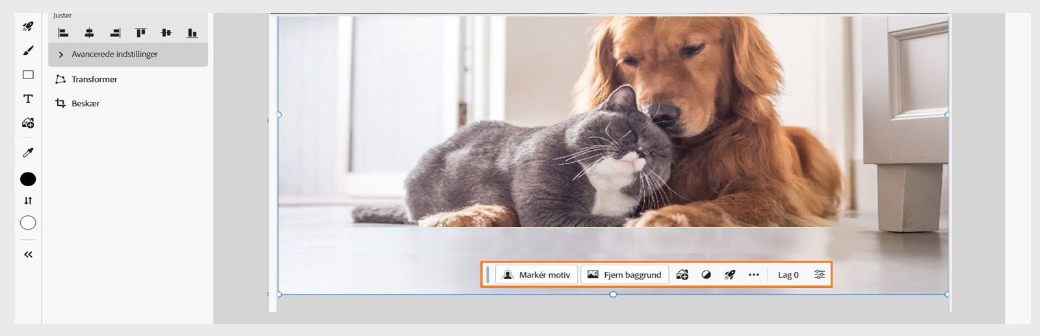This screenshot has width=1040, height=336.
Task: Open the three-dots more options menu
Action: click(753, 275)
